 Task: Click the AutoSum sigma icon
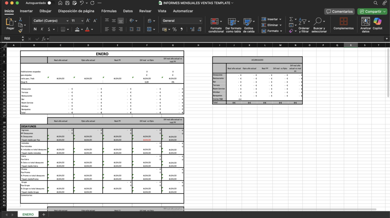291,19
